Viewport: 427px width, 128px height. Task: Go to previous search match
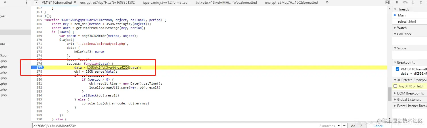pos(339,126)
